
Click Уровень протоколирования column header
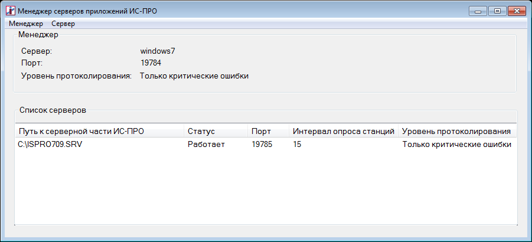(x=458, y=131)
